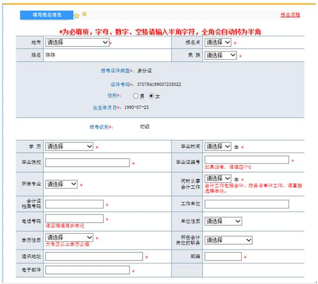Click the 会计证档案号码 input field
This screenshot has width=318, height=284.
[75, 204]
